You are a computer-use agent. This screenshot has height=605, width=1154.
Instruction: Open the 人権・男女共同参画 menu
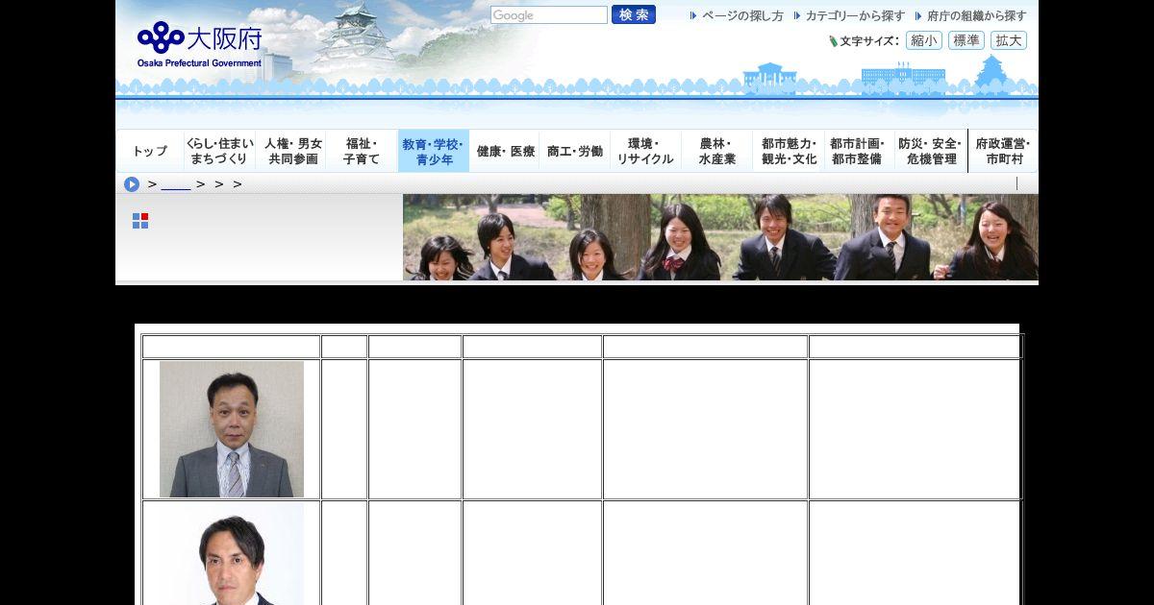[292, 152]
